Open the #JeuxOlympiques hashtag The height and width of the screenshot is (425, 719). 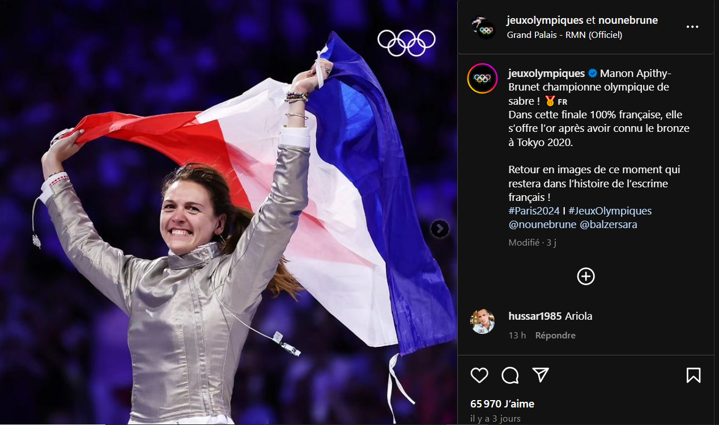[x=610, y=211]
